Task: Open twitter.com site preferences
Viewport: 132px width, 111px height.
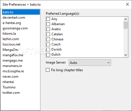Action: point(21,93)
